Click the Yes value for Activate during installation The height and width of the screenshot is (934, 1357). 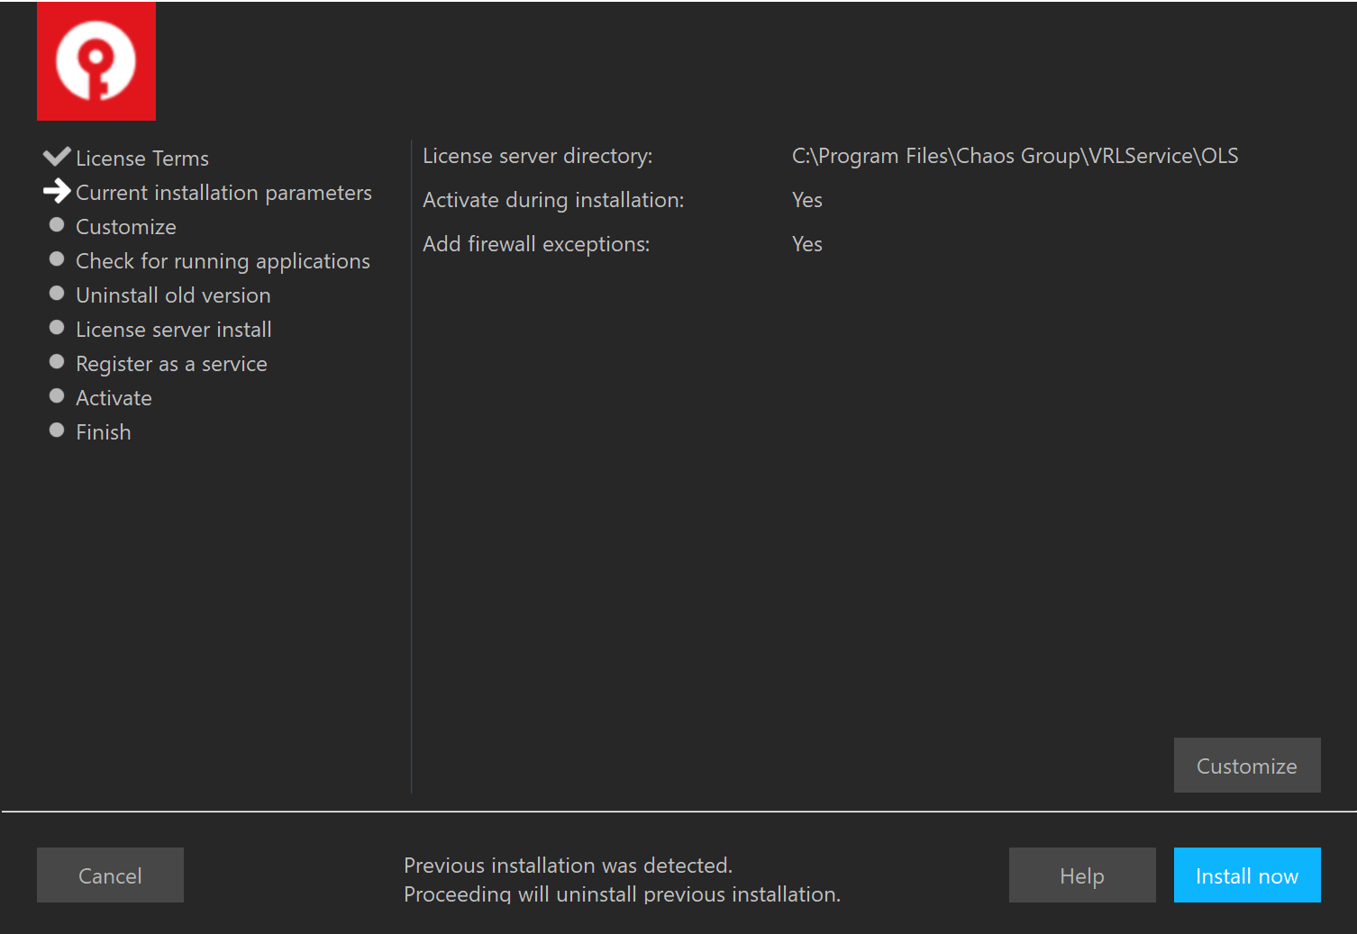pyautogui.click(x=806, y=200)
